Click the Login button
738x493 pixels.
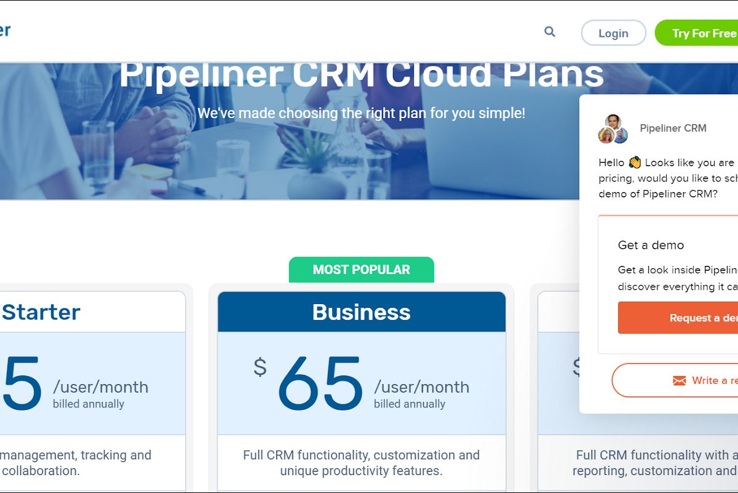tap(613, 33)
